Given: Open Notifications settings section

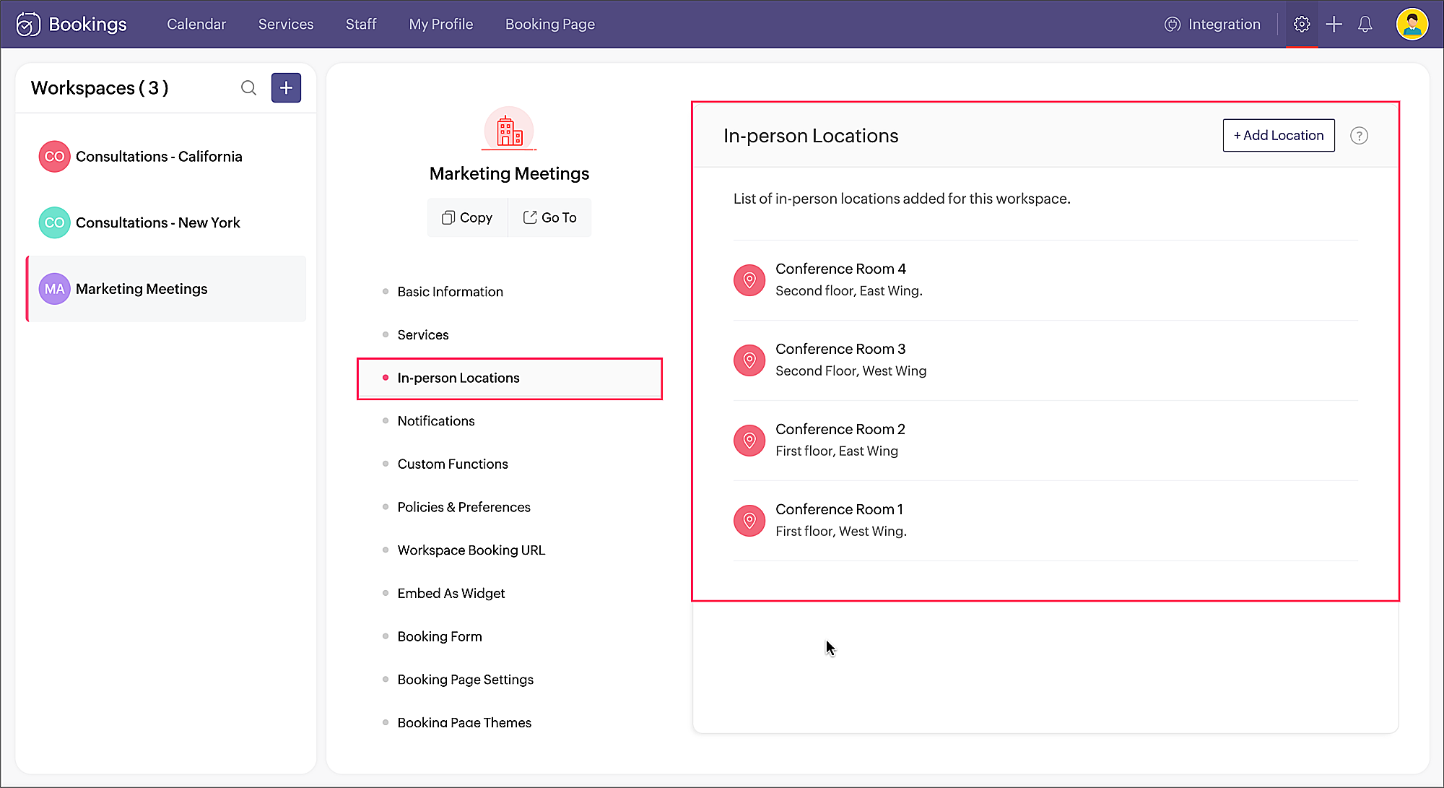Looking at the screenshot, I should tap(436, 421).
